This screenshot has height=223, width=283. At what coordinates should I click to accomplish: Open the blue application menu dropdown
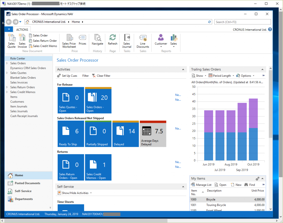(x=9, y=29)
